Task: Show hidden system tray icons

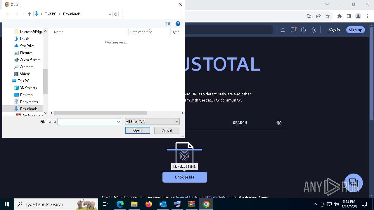Action: [x=315, y=204]
